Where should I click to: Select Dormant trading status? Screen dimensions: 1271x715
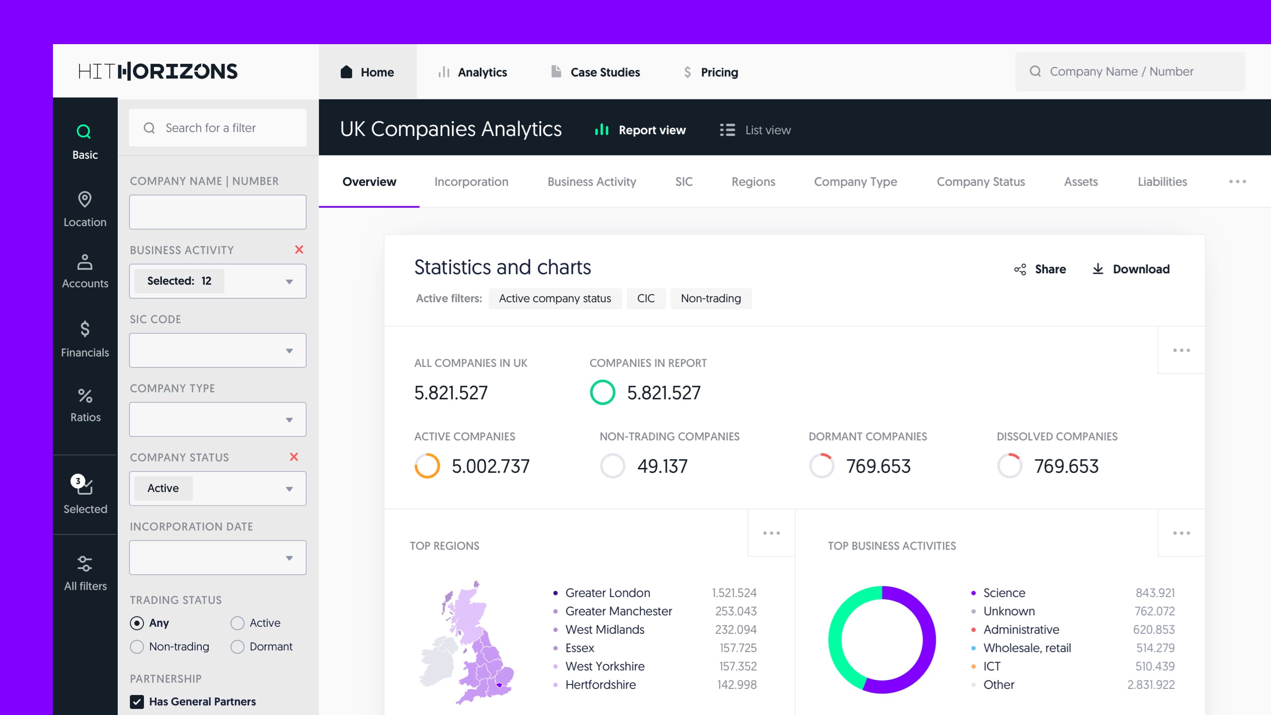[237, 647]
